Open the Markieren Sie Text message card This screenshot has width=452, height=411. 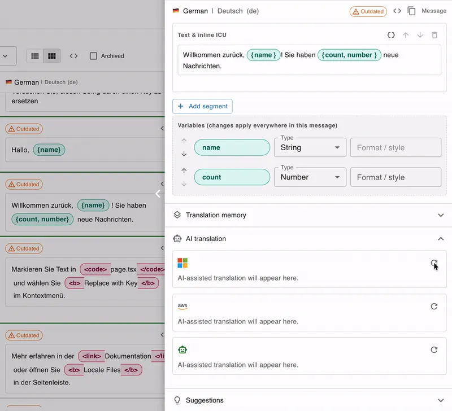coord(85,282)
